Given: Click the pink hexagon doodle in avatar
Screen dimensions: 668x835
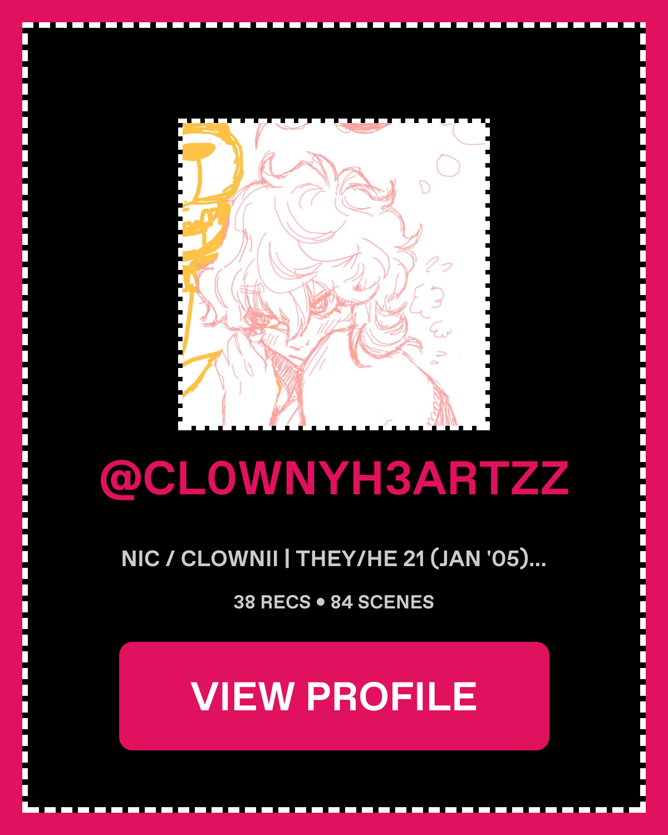Looking at the screenshot, I should click(448, 165).
